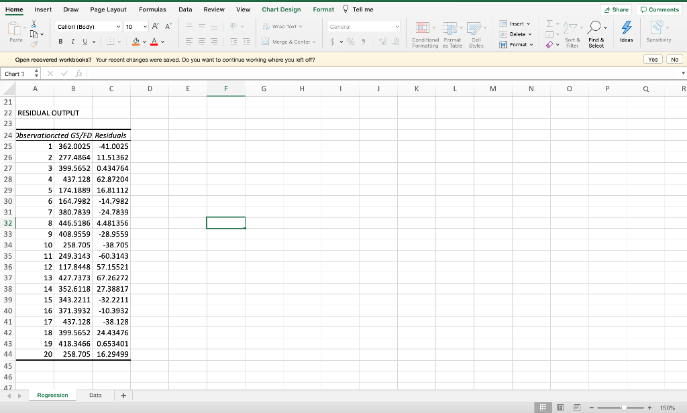Image resolution: width=687 pixels, height=413 pixels.
Task: Click the Share button
Action: coord(615,9)
